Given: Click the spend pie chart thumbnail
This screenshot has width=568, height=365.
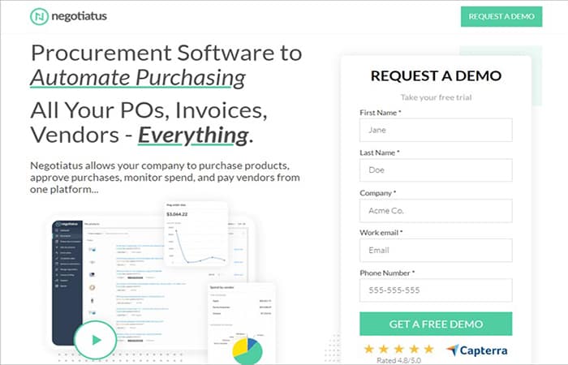Looking at the screenshot, I should tap(247, 350).
